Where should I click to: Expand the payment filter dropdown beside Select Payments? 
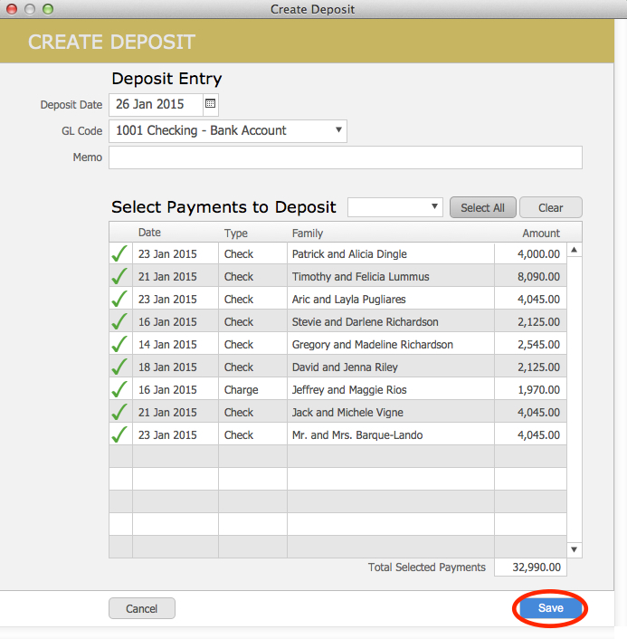(x=395, y=207)
